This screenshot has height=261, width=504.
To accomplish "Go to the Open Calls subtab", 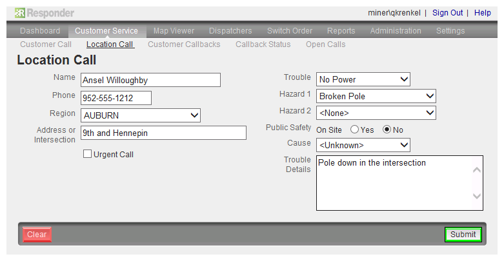I will point(326,44).
